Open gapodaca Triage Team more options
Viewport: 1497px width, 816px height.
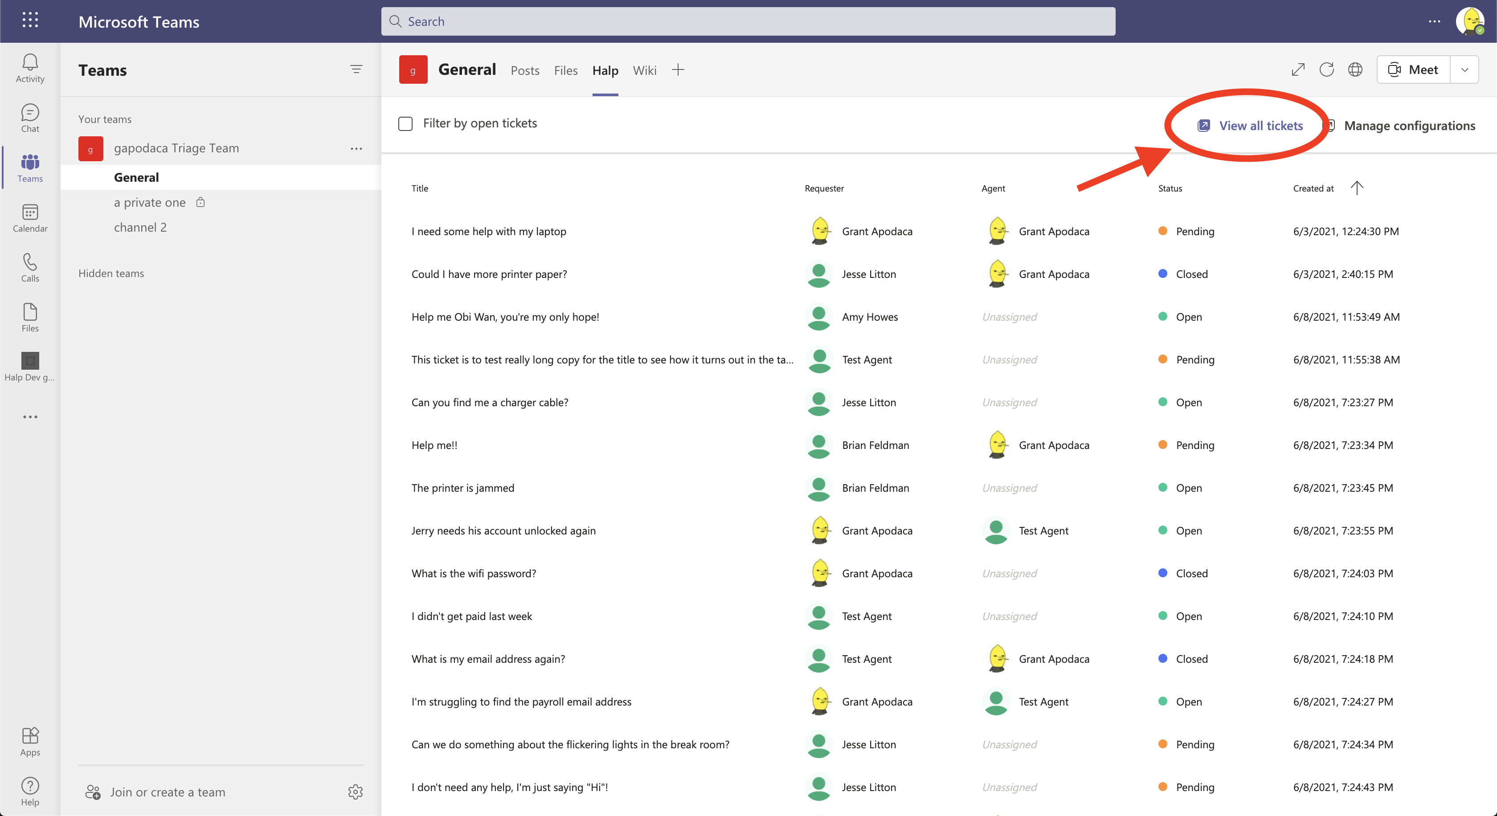357,149
